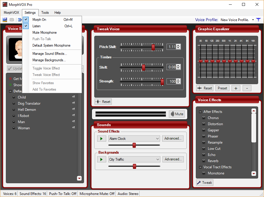The height and width of the screenshot is (197, 264).
Task: Click the signal bars icon for Dog Translator
Action: click(x=73, y=103)
